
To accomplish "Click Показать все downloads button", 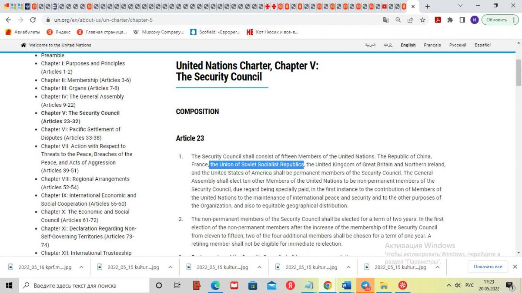I will 488,267.
